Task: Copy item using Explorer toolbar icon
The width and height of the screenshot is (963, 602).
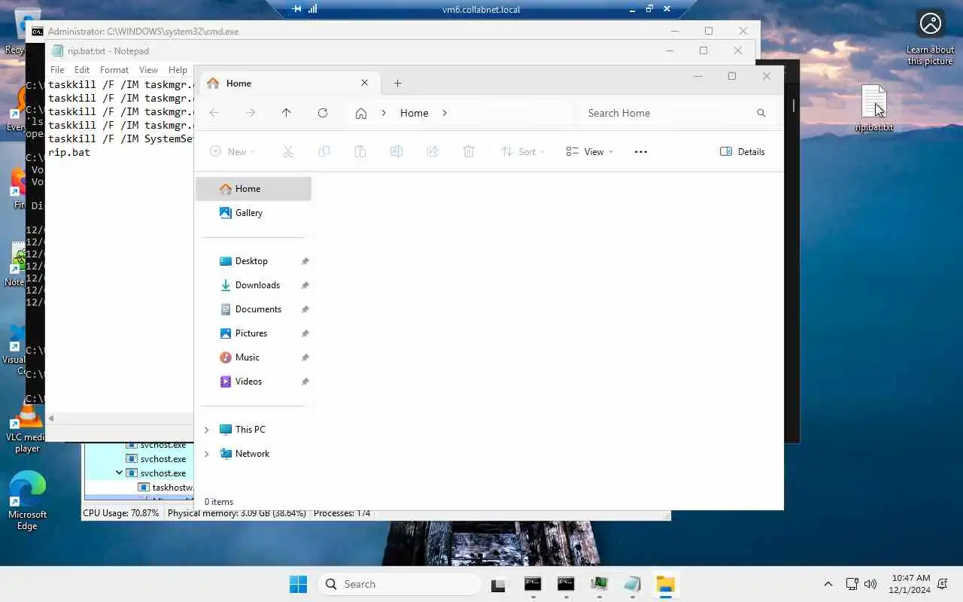Action: (x=324, y=151)
